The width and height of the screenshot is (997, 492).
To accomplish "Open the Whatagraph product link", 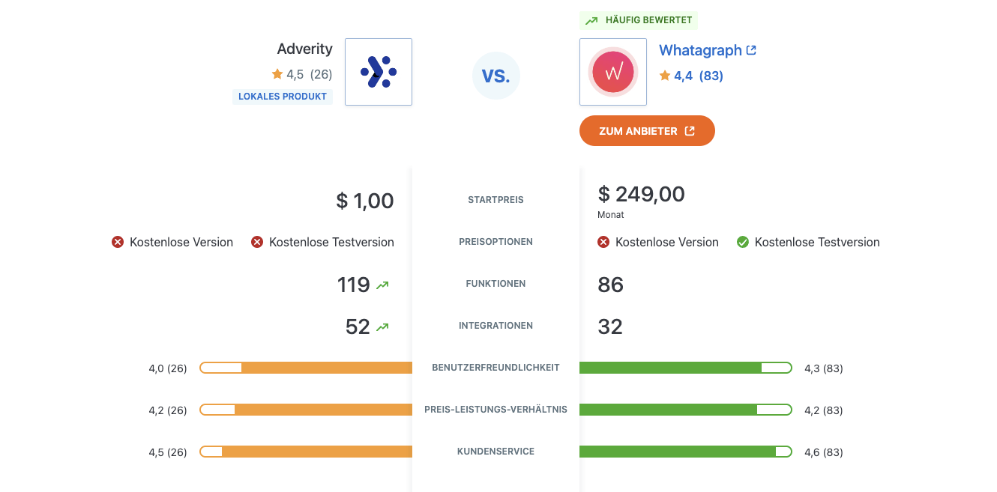I will [700, 50].
